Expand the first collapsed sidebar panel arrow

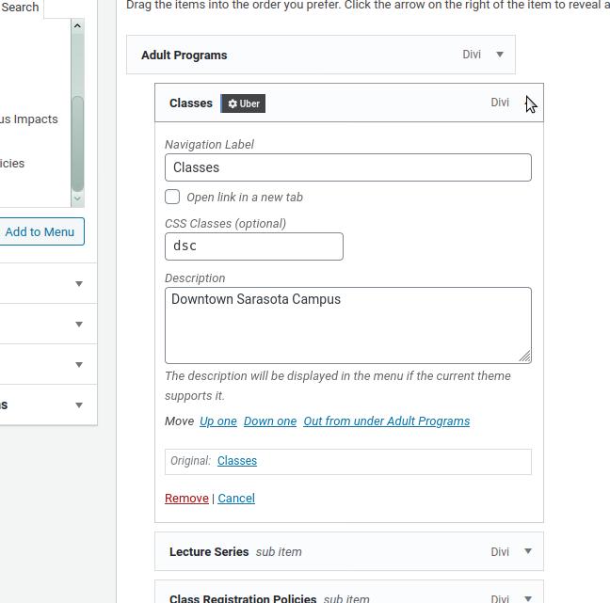click(x=79, y=284)
